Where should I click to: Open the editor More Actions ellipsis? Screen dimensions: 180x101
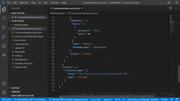tap(176, 8)
